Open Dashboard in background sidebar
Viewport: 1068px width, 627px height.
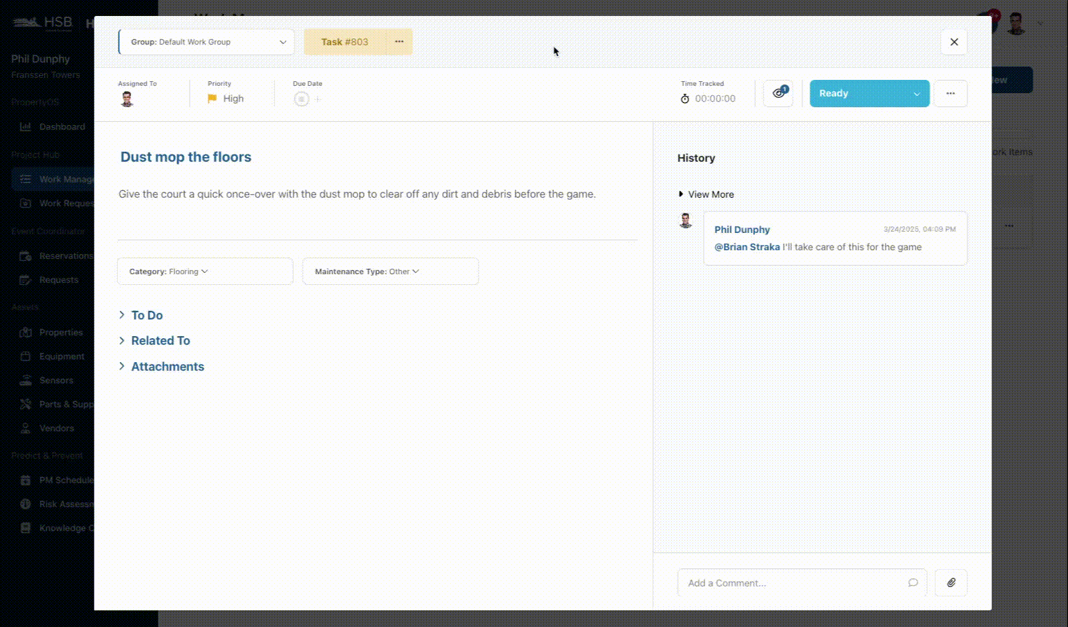pos(53,126)
